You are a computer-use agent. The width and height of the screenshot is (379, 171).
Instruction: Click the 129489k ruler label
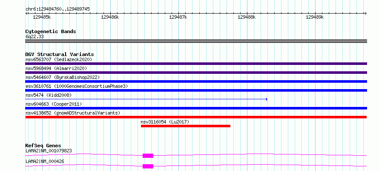(x=315, y=17)
